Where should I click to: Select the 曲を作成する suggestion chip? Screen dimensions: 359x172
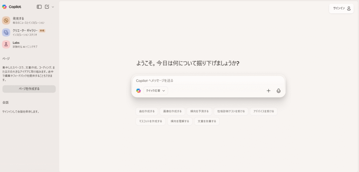click(147, 112)
